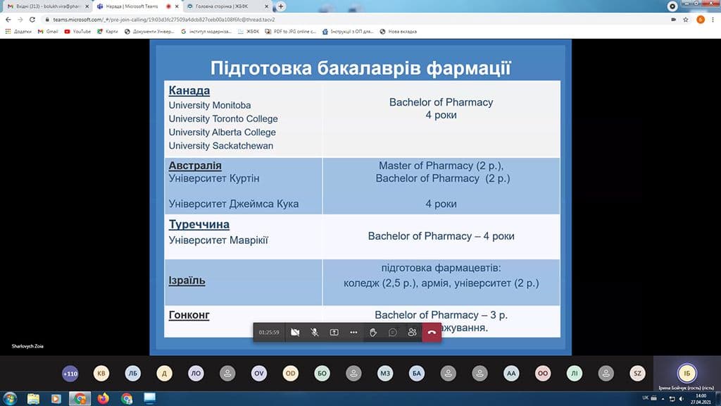Image resolution: width=721 pixels, height=406 pixels.
Task: Close the Головна сторінка ЖБФК tab
Action: point(267,6)
